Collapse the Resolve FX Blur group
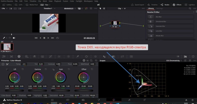The image size is (197, 104). click(x=194, y=12)
